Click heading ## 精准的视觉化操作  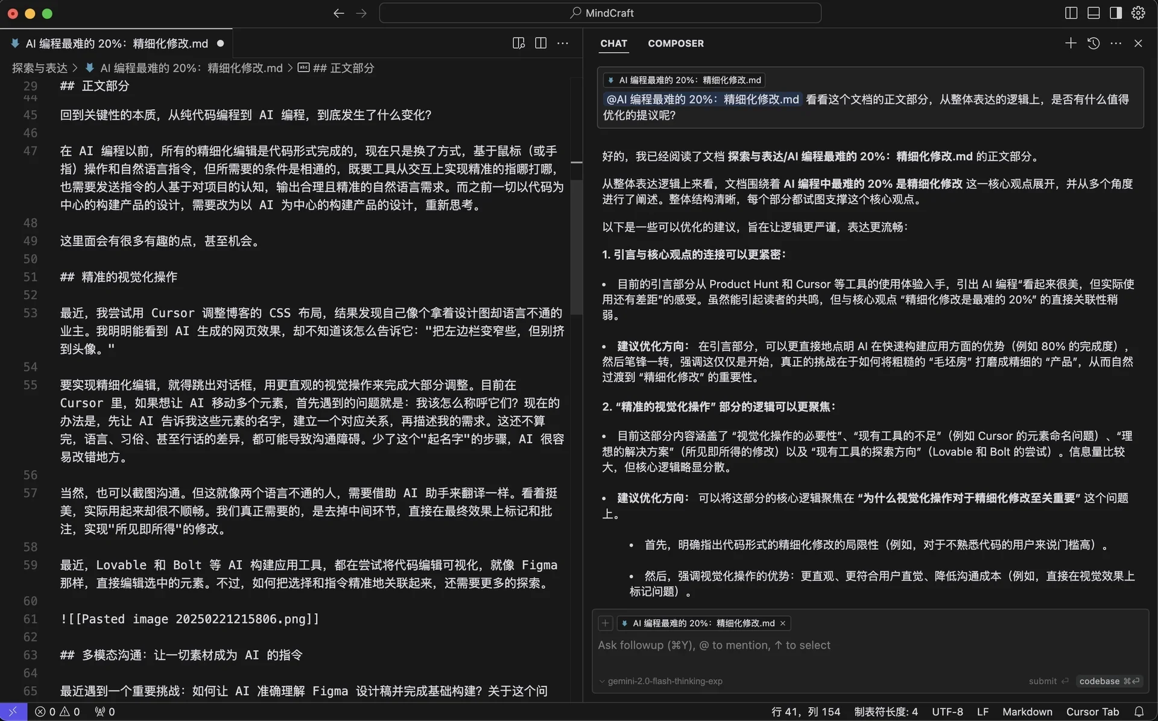click(119, 277)
